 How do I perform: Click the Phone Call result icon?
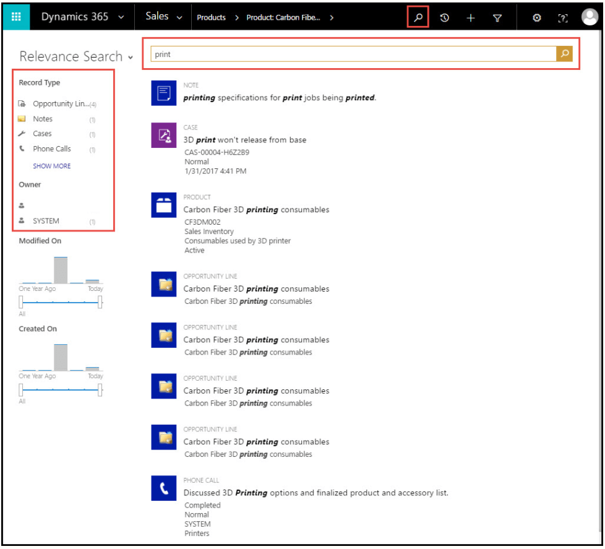tap(163, 488)
